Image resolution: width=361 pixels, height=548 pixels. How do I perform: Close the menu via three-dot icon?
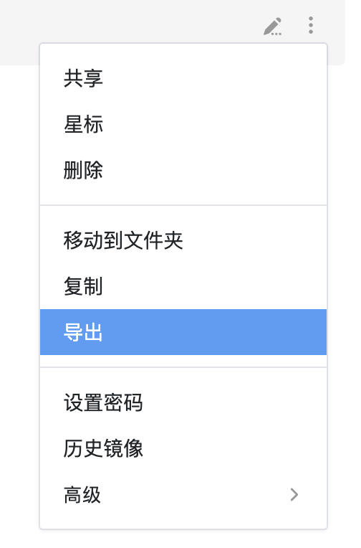pos(311,26)
